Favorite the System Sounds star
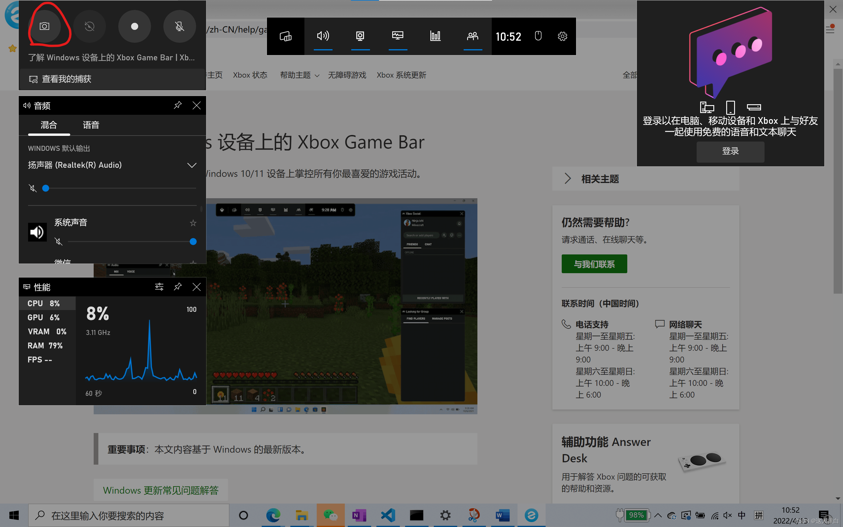This screenshot has width=843, height=527. pyautogui.click(x=193, y=223)
